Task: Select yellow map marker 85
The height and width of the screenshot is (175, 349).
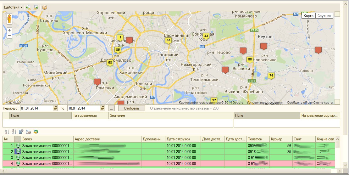Action: pos(118,50)
